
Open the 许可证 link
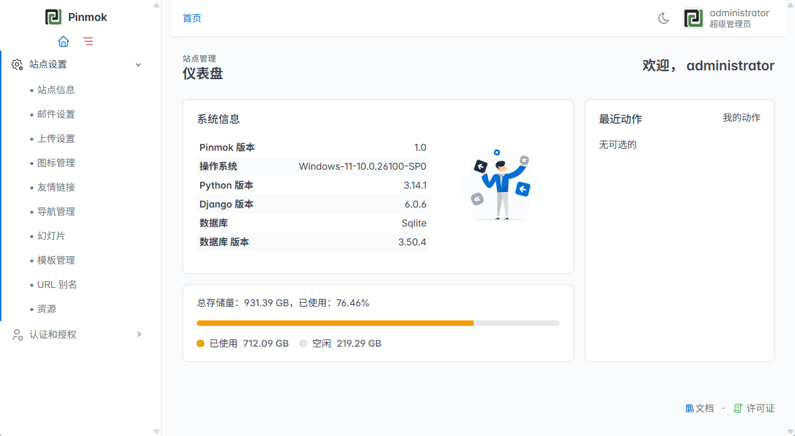761,408
